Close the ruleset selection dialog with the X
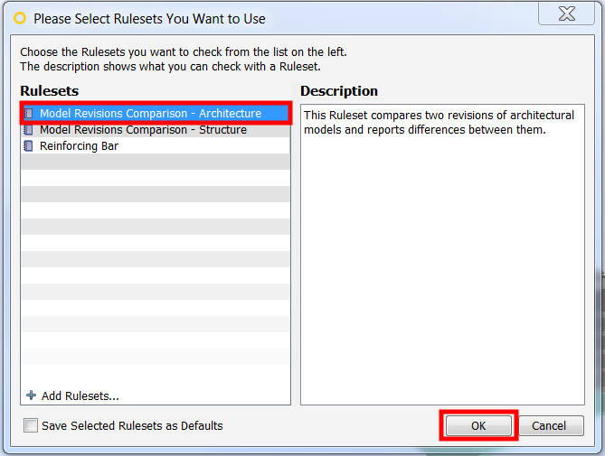This screenshot has height=456, width=605. click(x=566, y=14)
